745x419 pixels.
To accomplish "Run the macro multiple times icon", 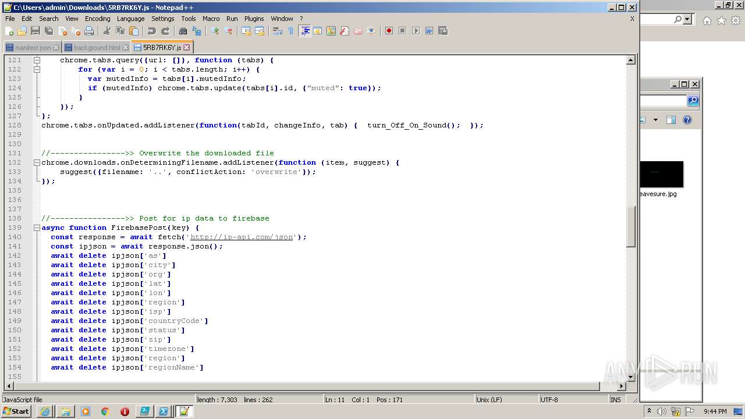I will pos(429,31).
